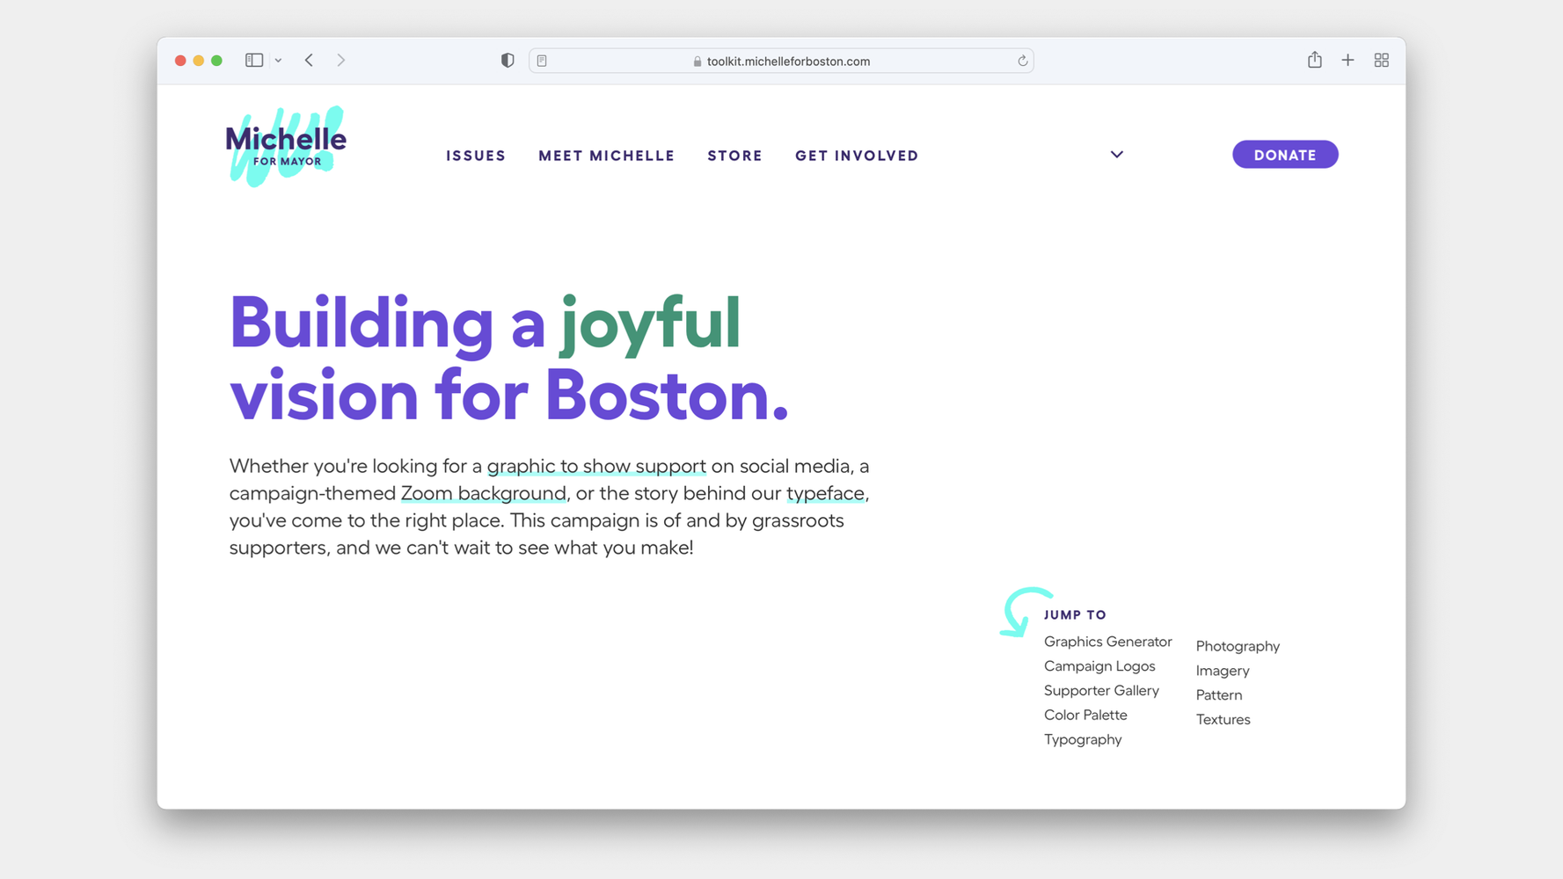Screen dimensions: 1563x879
Task: Open the privacy shield report
Action: [508, 61]
